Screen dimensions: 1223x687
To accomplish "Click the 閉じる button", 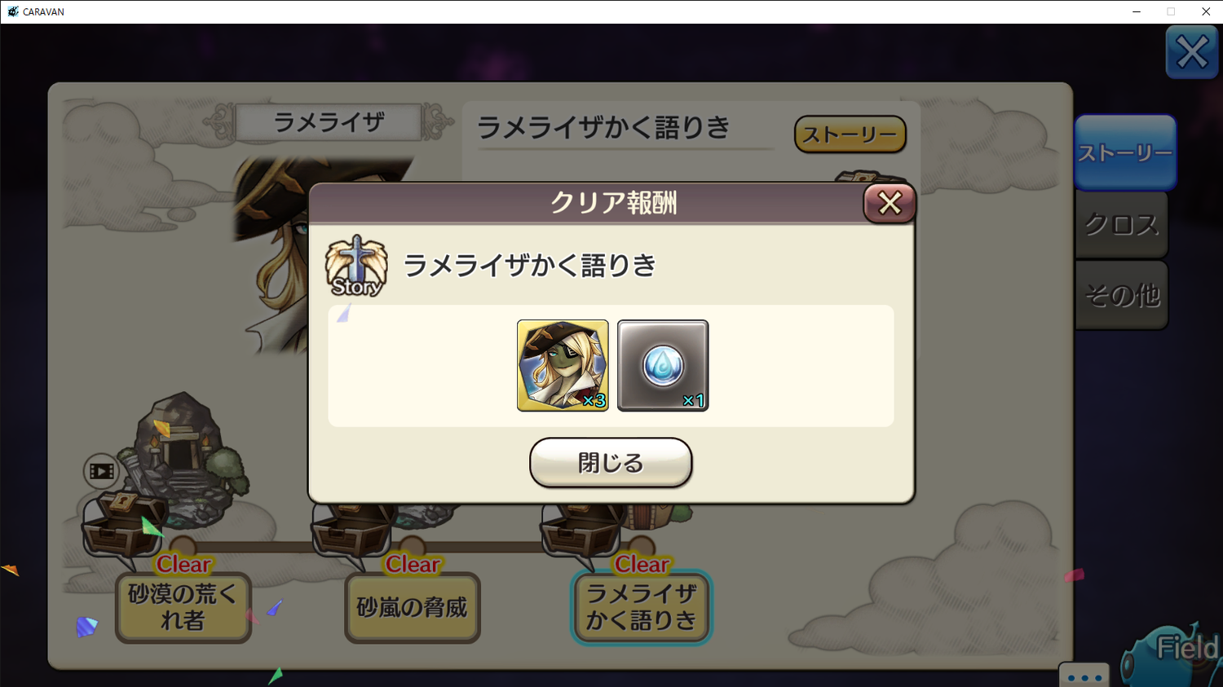I will point(611,463).
